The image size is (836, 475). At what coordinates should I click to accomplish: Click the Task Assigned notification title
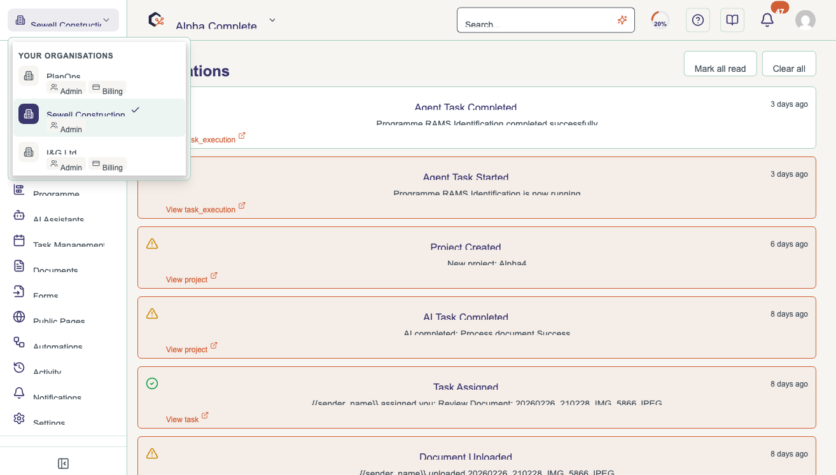[x=466, y=387]
